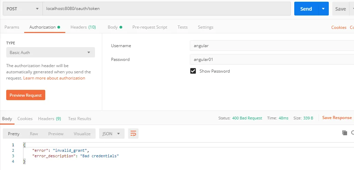
Task: Open the JSON format dropdown
Action: (112, 134)
